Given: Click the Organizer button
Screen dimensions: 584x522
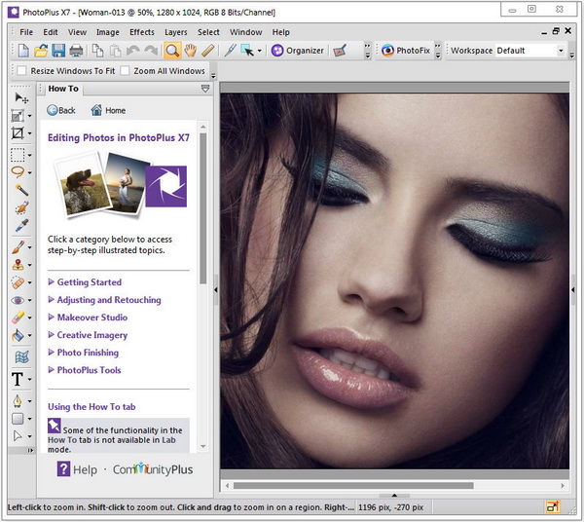Looking at the screenshot, I should [298, 51].
